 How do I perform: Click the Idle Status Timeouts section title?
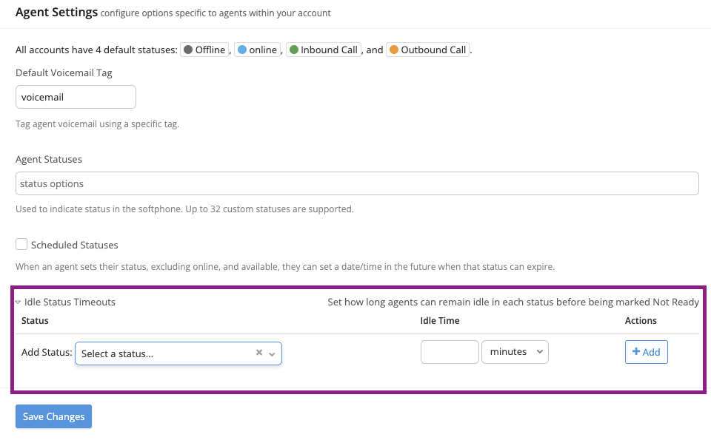coord(70,302)
